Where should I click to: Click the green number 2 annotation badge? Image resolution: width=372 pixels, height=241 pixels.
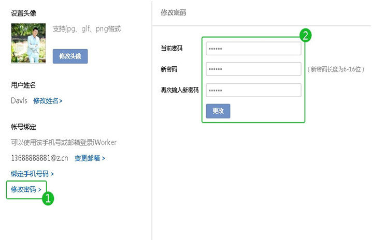coord(305,35)
